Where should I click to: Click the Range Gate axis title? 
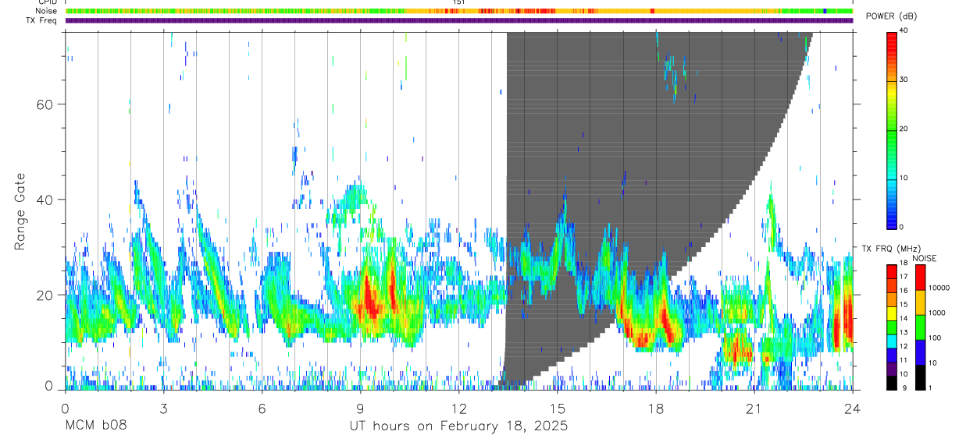point(21,212)
